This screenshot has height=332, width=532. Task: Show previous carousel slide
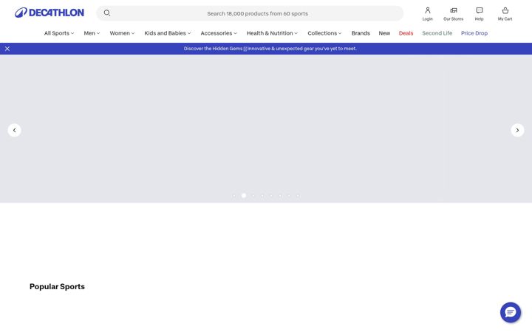coord(14,130)
